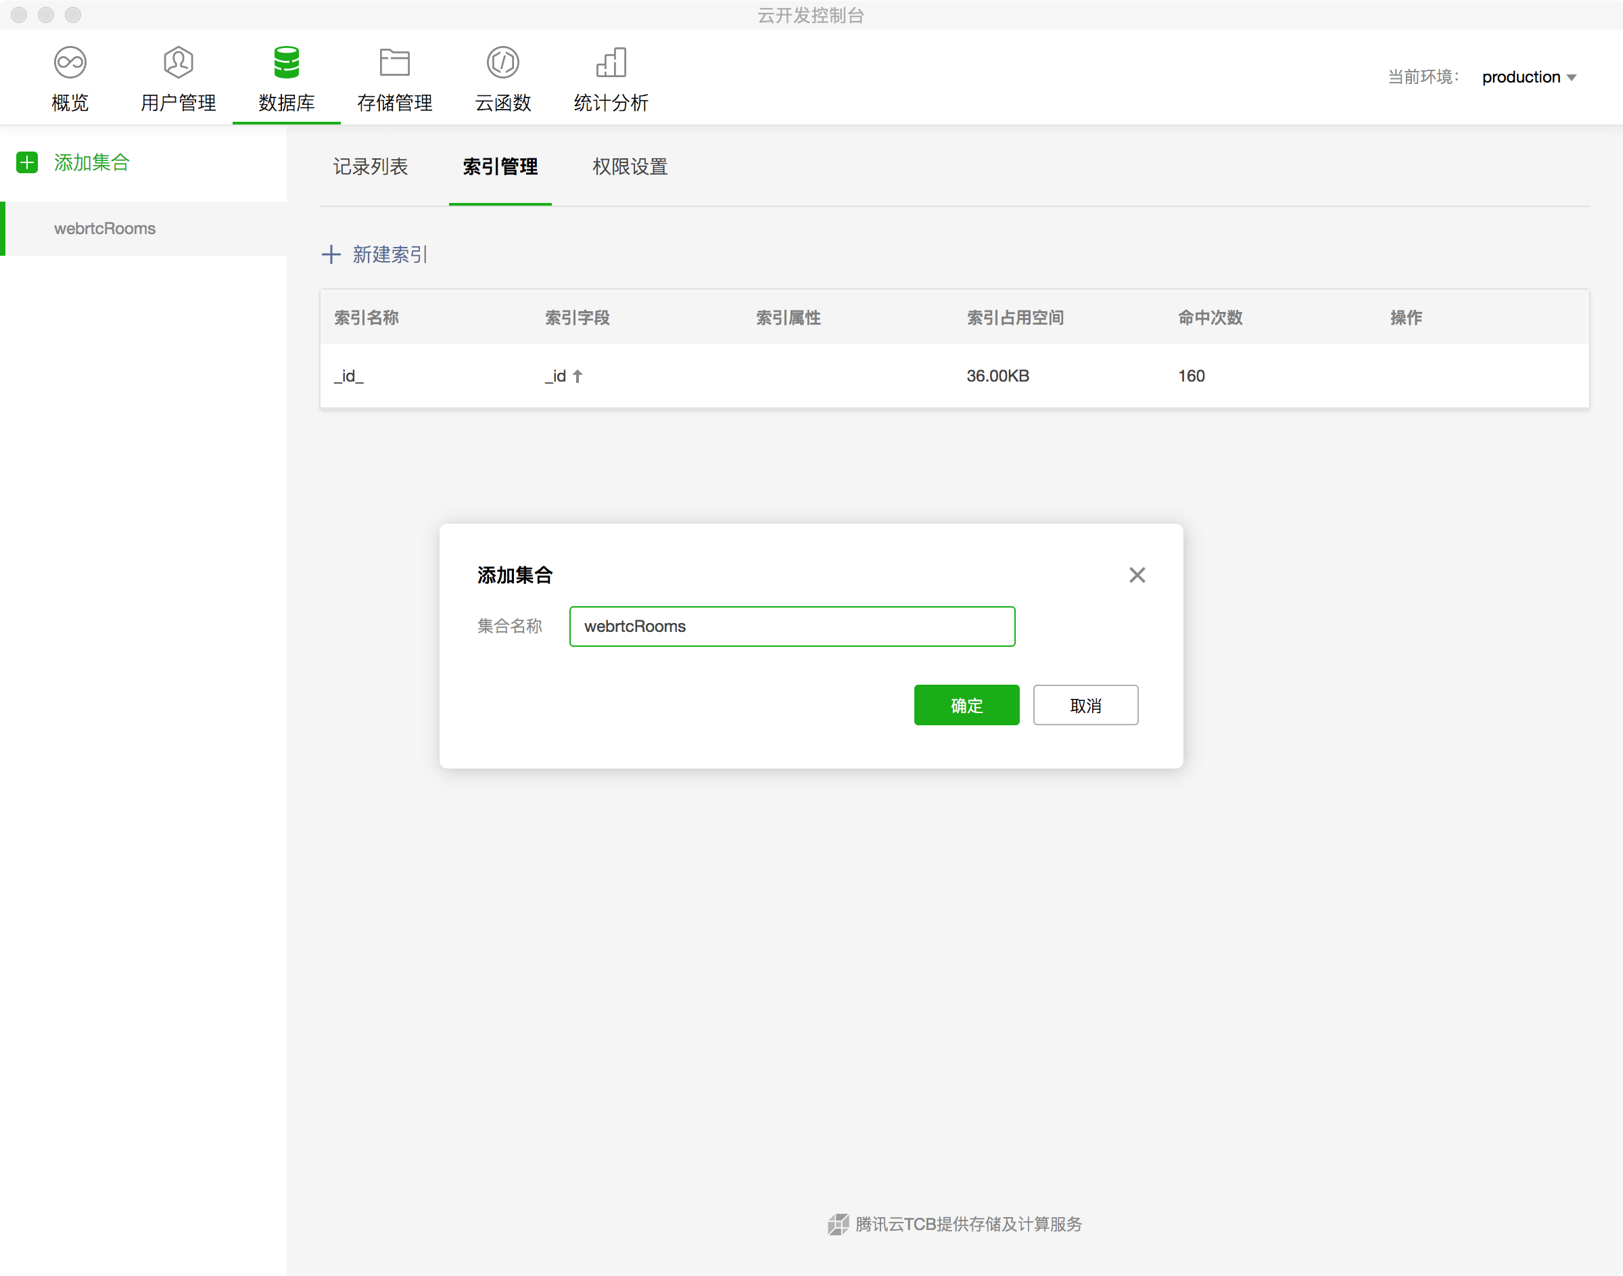Close the 添加集合 dialog with the X
Screen dimensions: 1623x1276
[x=1137, y=575]
